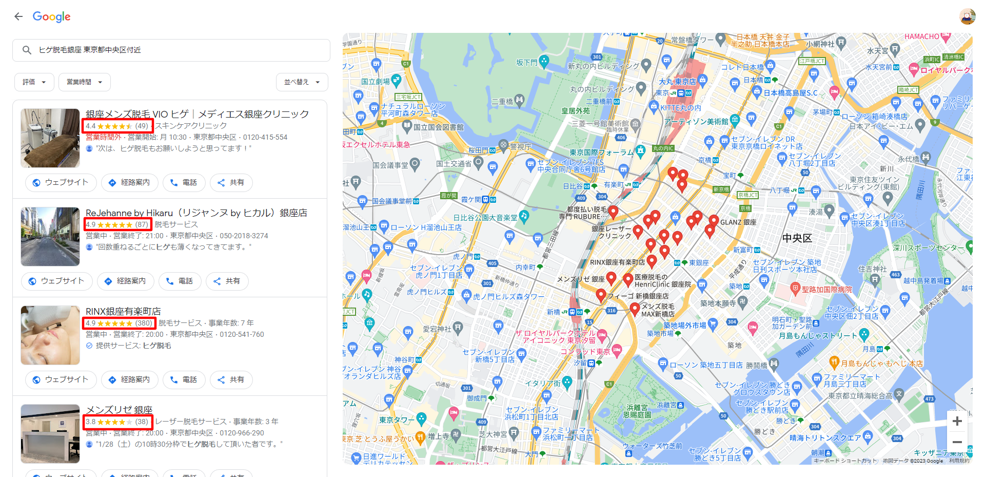Open キーボード ショートカット link on map

[x=845, y=461]
